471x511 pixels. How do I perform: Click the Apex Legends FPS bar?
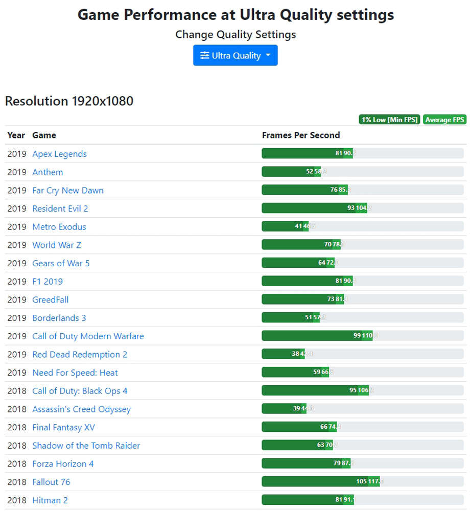(363, 153)
